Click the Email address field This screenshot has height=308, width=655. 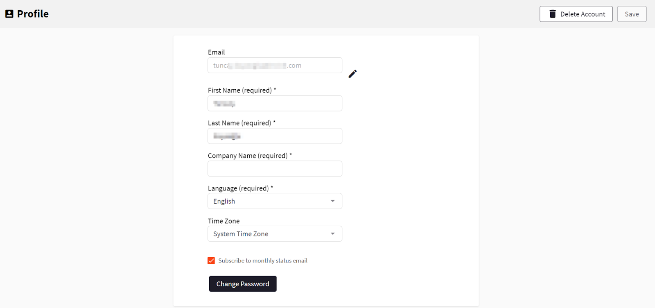tap(275, 66)
